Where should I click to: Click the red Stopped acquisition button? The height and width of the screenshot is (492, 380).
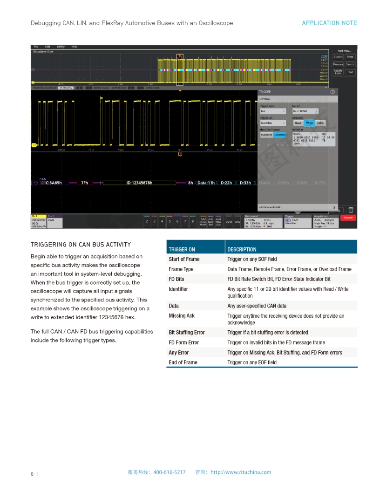tap(348, 218)
